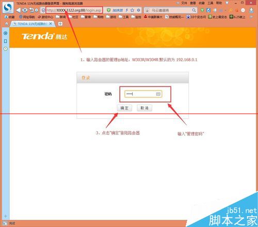Click the plus icon at the sidebar bottom

click(x=5, y=216)
